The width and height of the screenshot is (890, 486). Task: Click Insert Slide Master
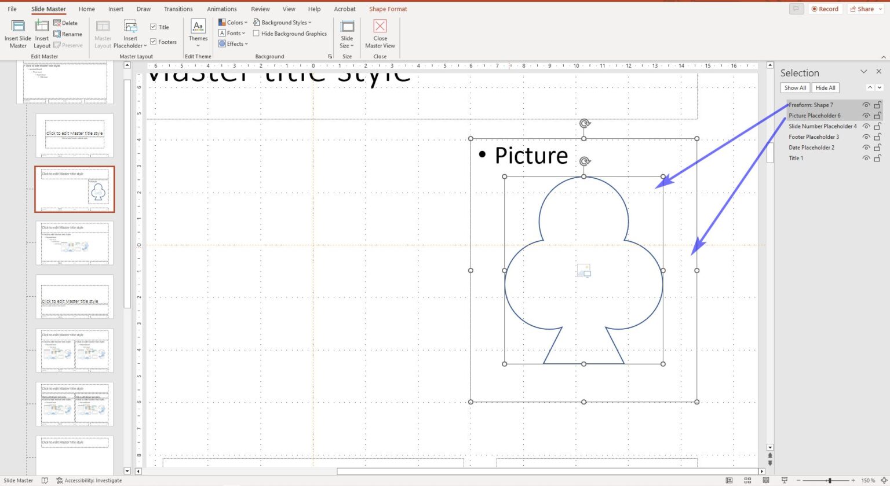click(17, 35)
